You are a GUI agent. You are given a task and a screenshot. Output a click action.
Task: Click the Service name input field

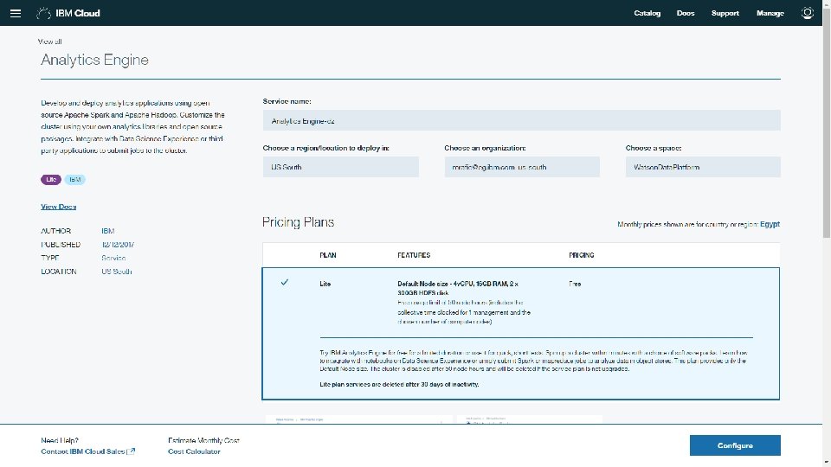point(521,121)
